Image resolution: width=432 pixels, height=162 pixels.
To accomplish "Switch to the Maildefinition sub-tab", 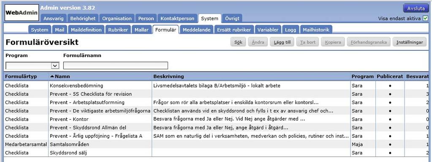I will click(86, 30).
